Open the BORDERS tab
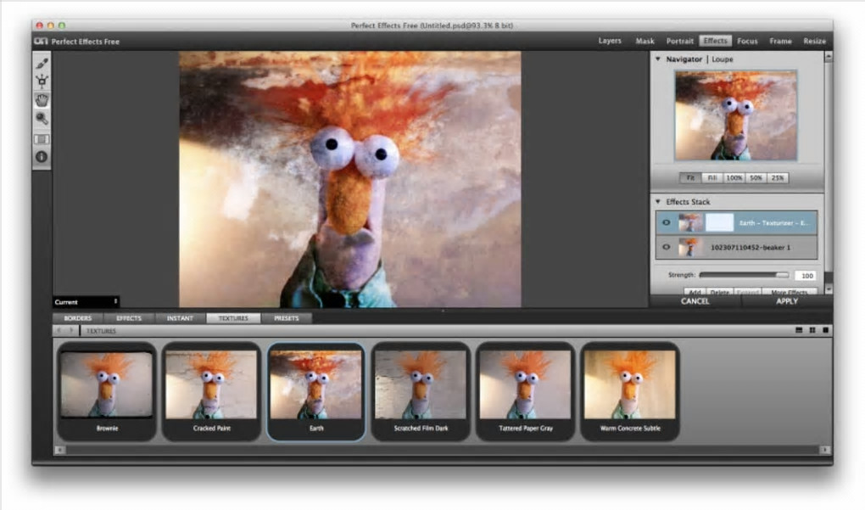865x510 pixels. (x=78, y=318)
